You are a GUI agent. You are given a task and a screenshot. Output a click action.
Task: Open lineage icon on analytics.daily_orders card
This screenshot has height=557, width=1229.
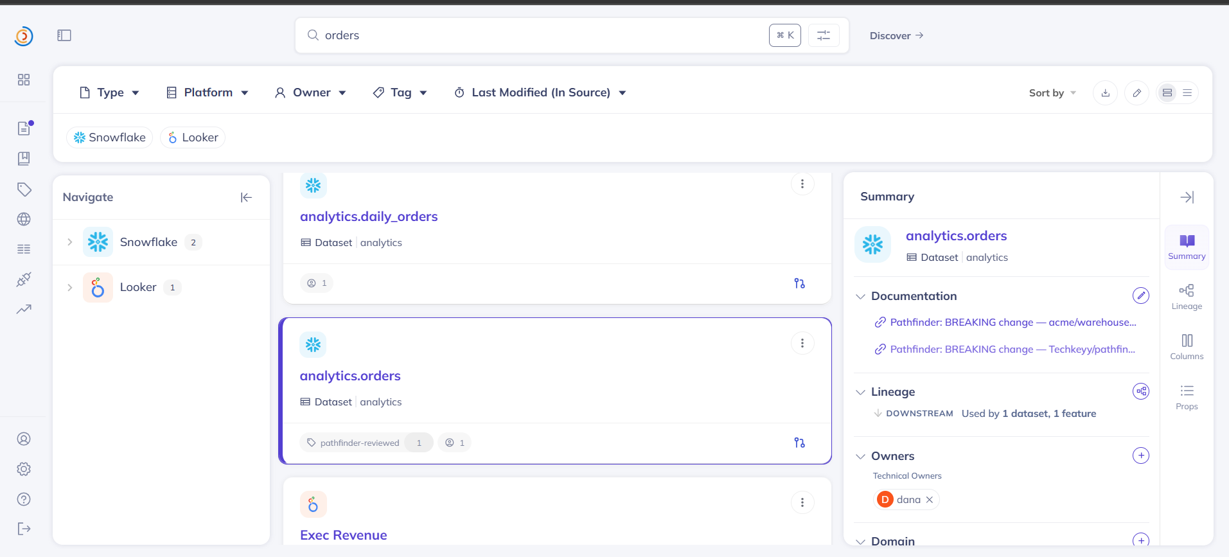point(800,283)
